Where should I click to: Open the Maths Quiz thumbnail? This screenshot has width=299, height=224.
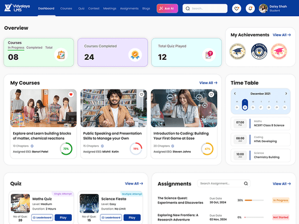20,204
